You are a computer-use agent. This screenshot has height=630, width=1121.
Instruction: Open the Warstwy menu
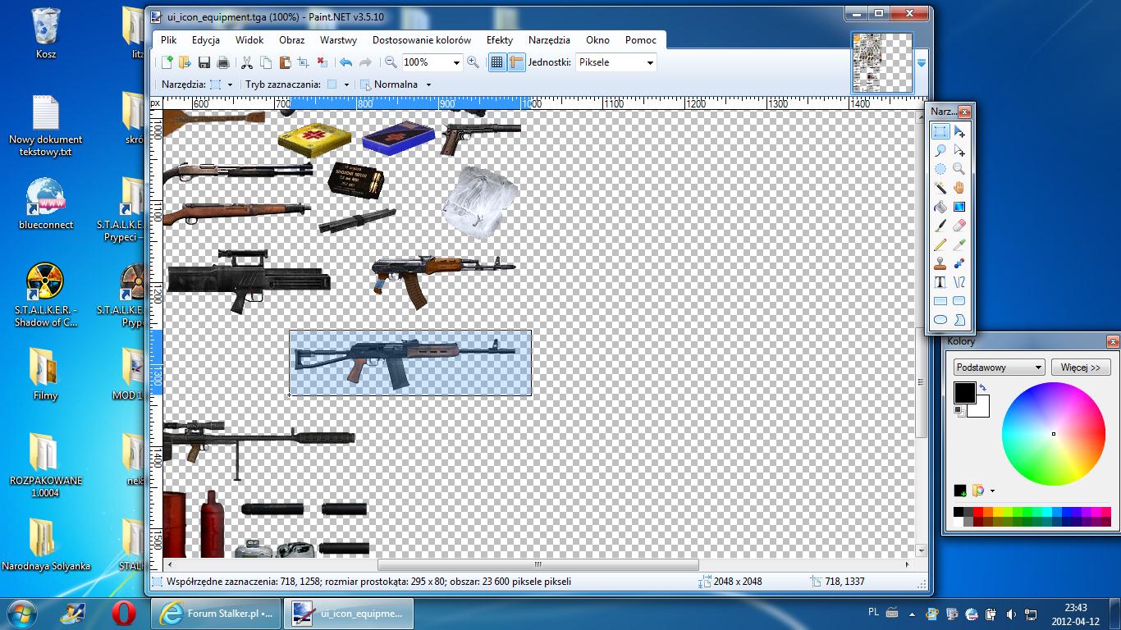(x=338, y=39)
